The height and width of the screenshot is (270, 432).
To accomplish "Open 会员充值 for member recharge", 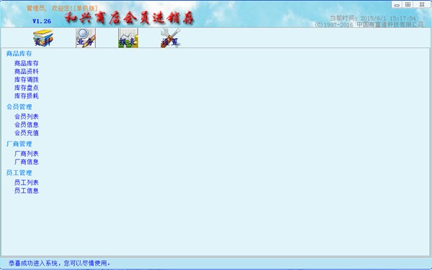I will [27, 133].
